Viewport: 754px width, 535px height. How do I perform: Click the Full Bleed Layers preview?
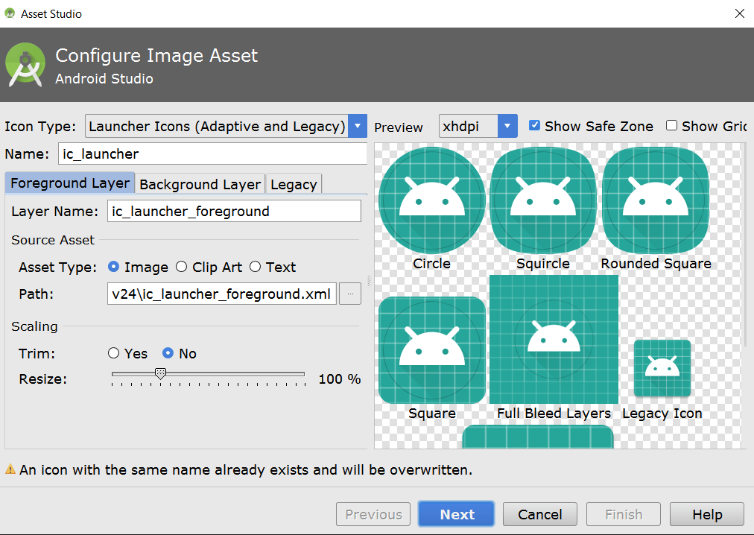pos(554,339)
